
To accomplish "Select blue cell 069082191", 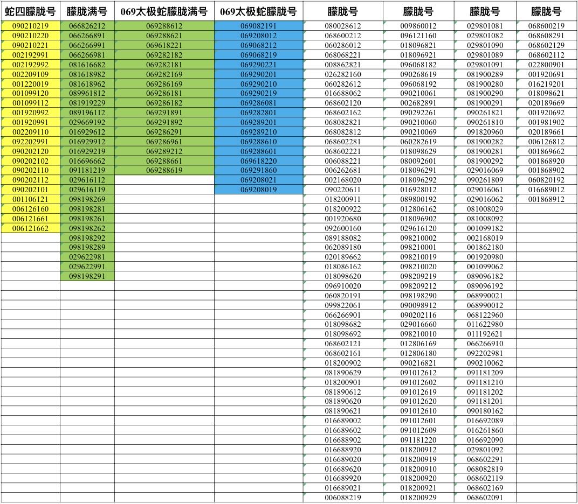I will 258,26.
